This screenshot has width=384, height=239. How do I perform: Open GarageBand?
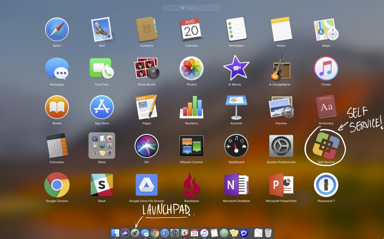point(281,69)
